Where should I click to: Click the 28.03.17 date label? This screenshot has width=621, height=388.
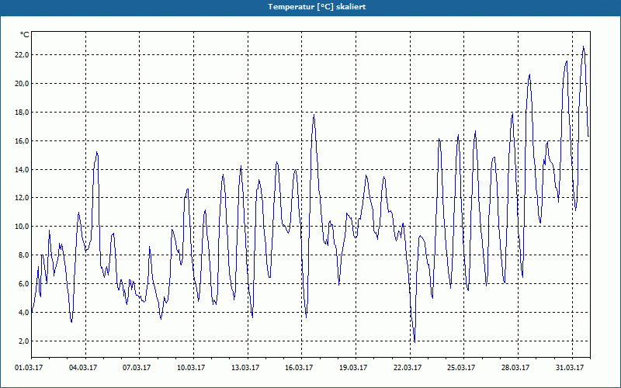(x=515, y=368)
